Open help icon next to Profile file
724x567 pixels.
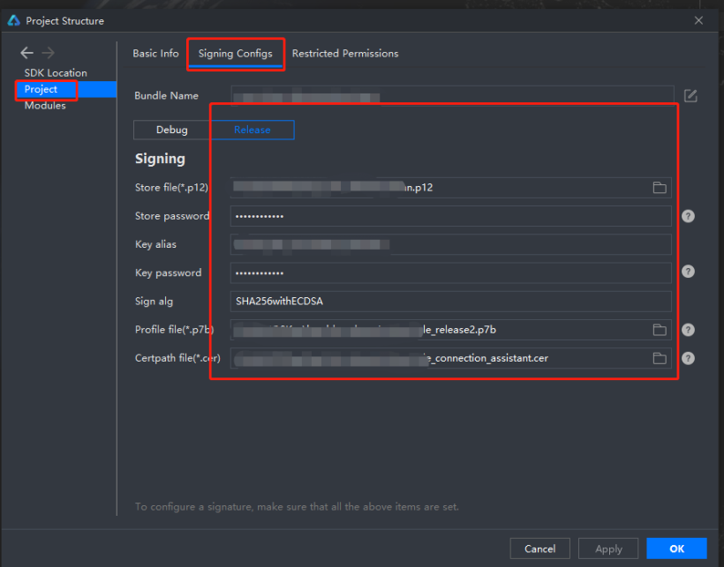point(688,330)
